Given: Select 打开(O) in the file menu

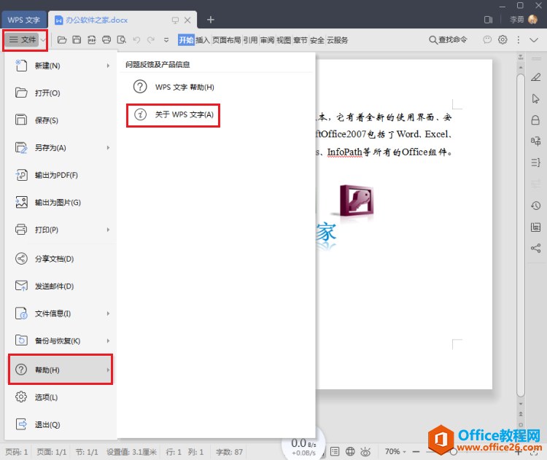Looking at the screenshot, I should click(x=61, y=93).
